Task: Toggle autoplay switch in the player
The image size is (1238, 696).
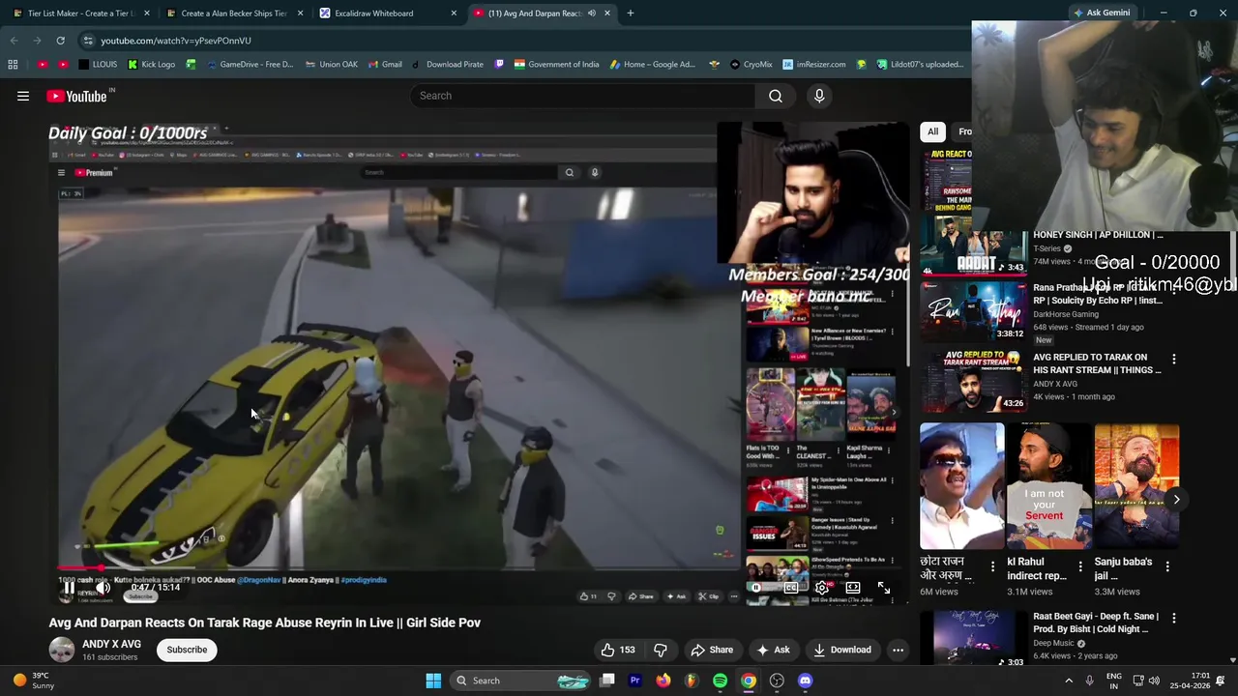Action: click(x=757, y=587)
